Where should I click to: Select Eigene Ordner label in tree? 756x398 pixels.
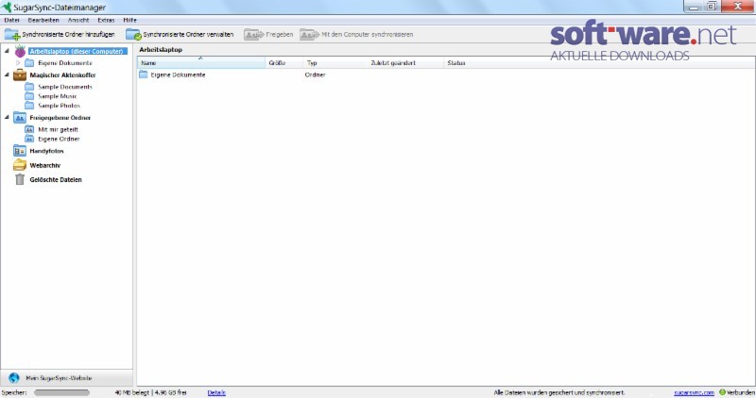point(59,139)
